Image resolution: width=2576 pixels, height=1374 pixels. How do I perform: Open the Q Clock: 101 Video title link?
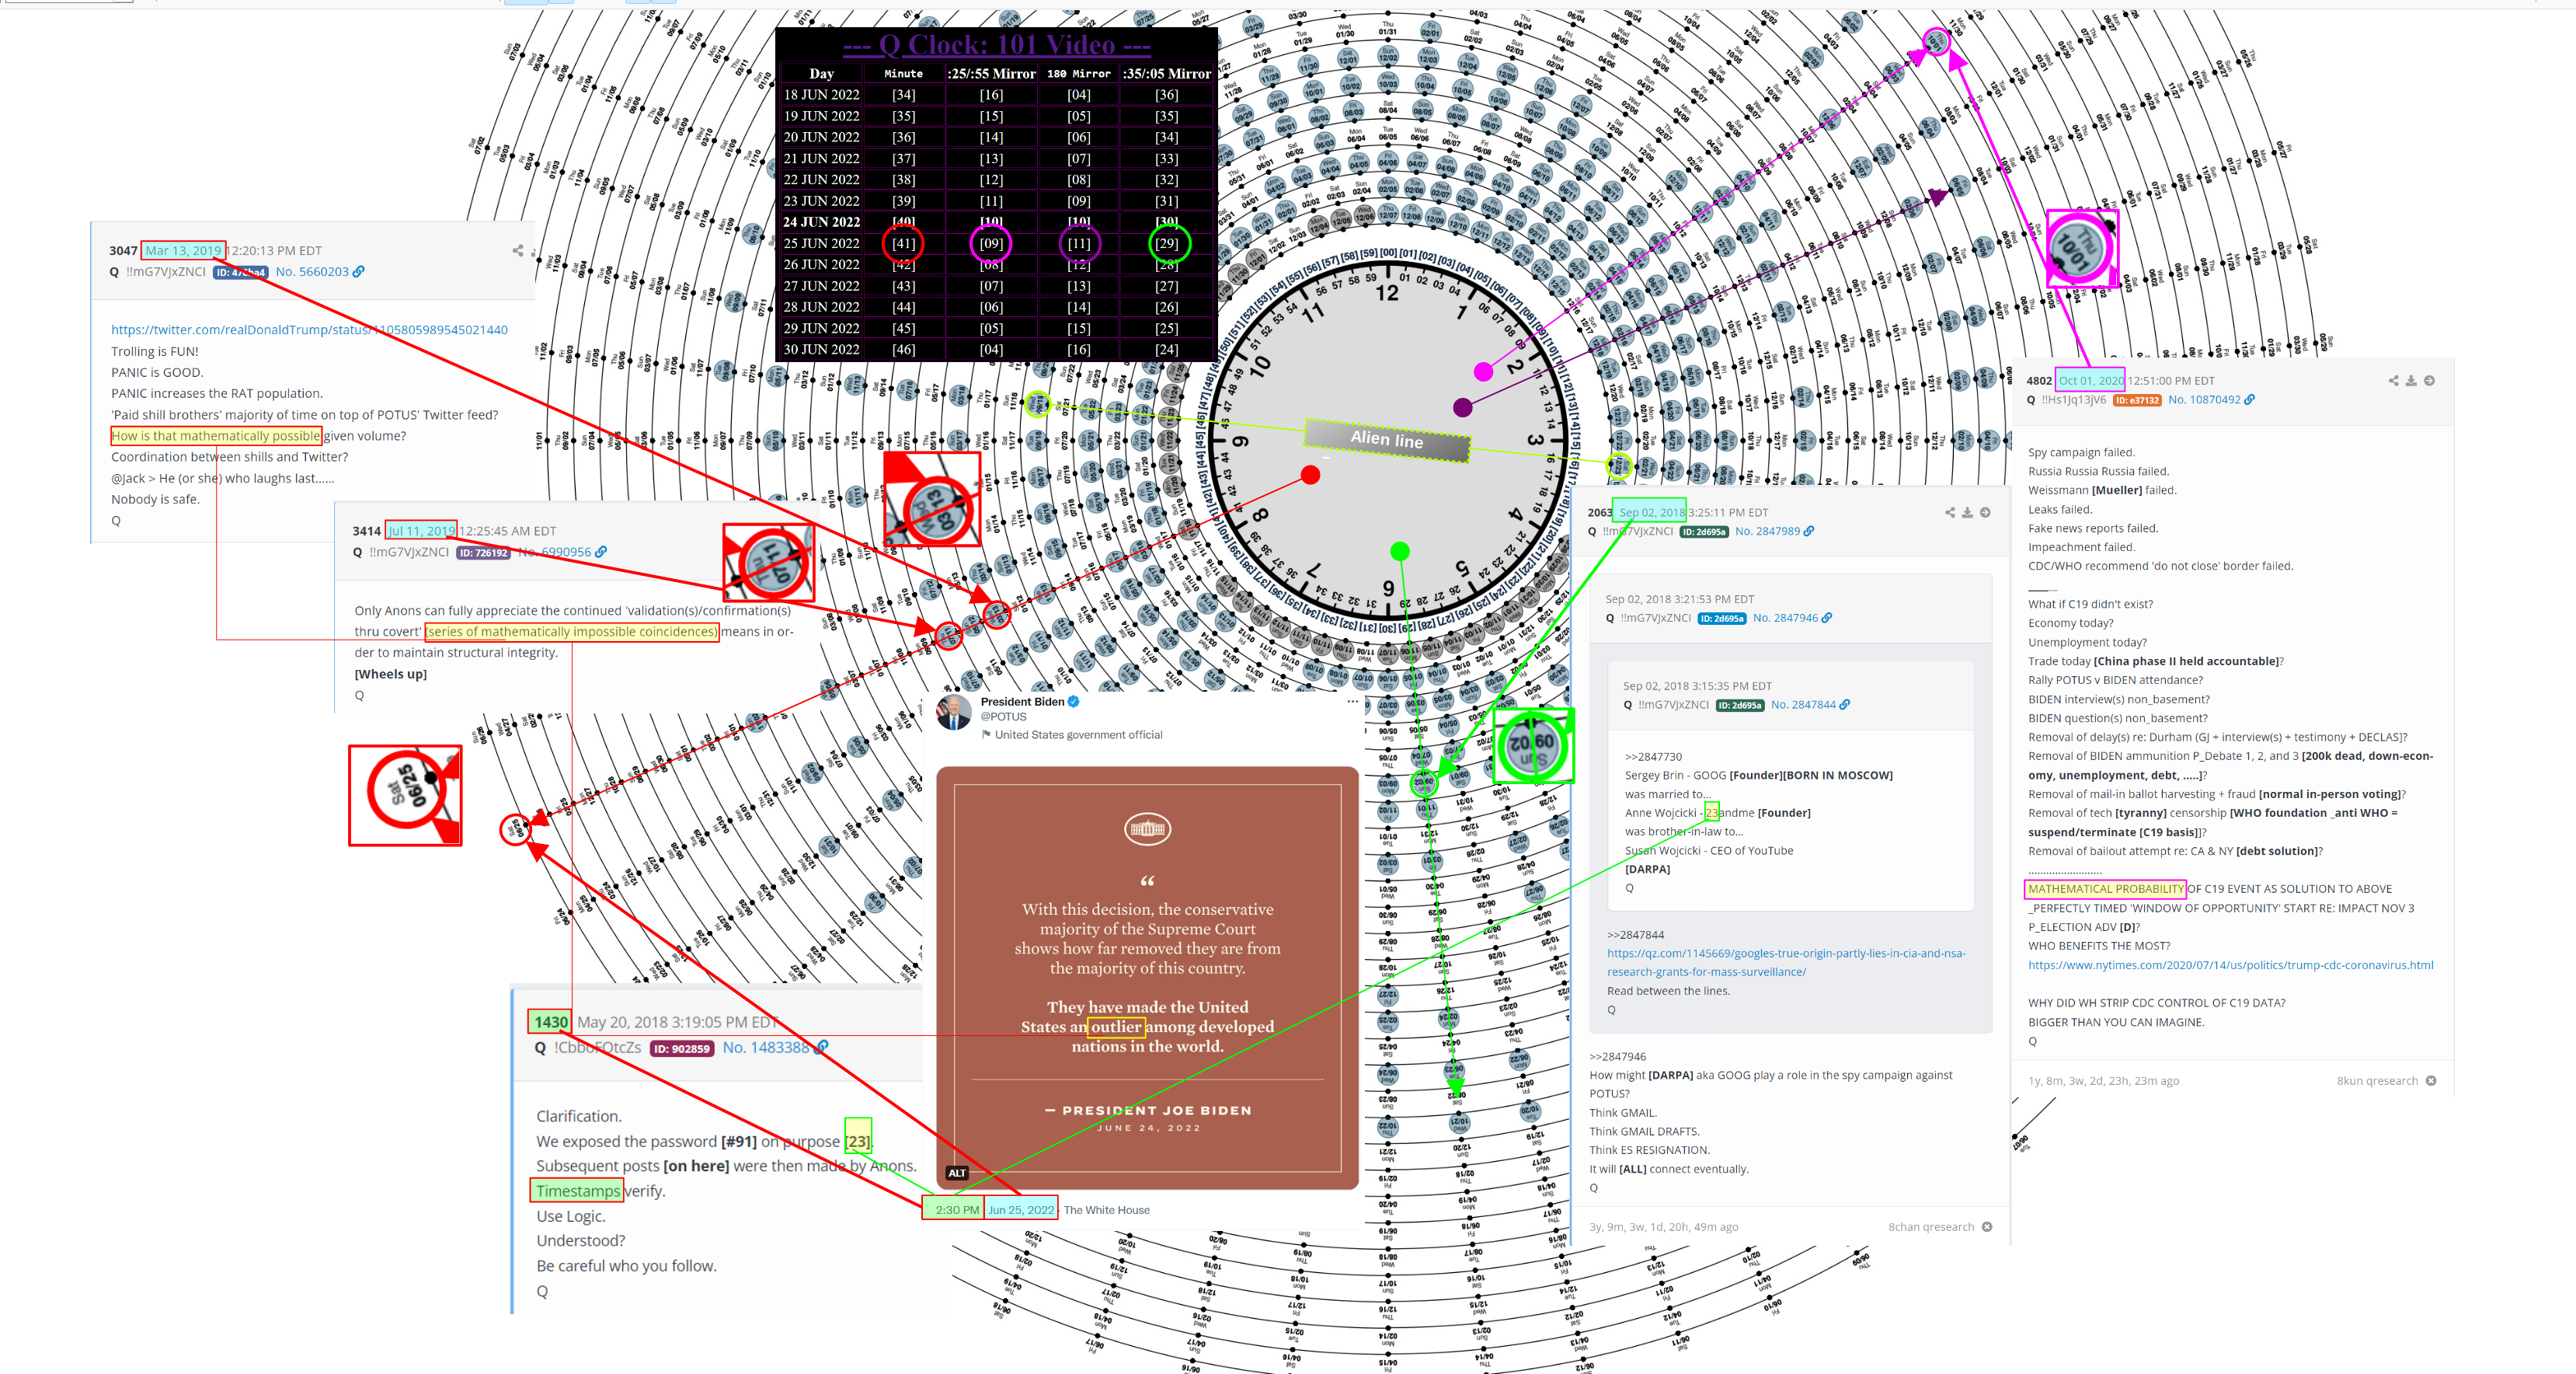997,45
